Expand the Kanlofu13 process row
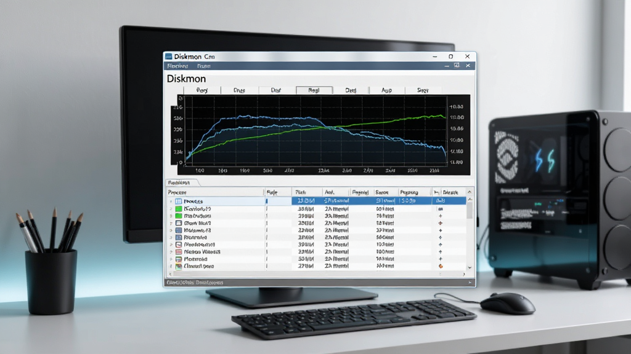Image resolution: width=631 pixels, height=354 pixels. [171, 209]
